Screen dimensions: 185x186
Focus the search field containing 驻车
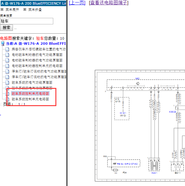click(x=27, y=21)
